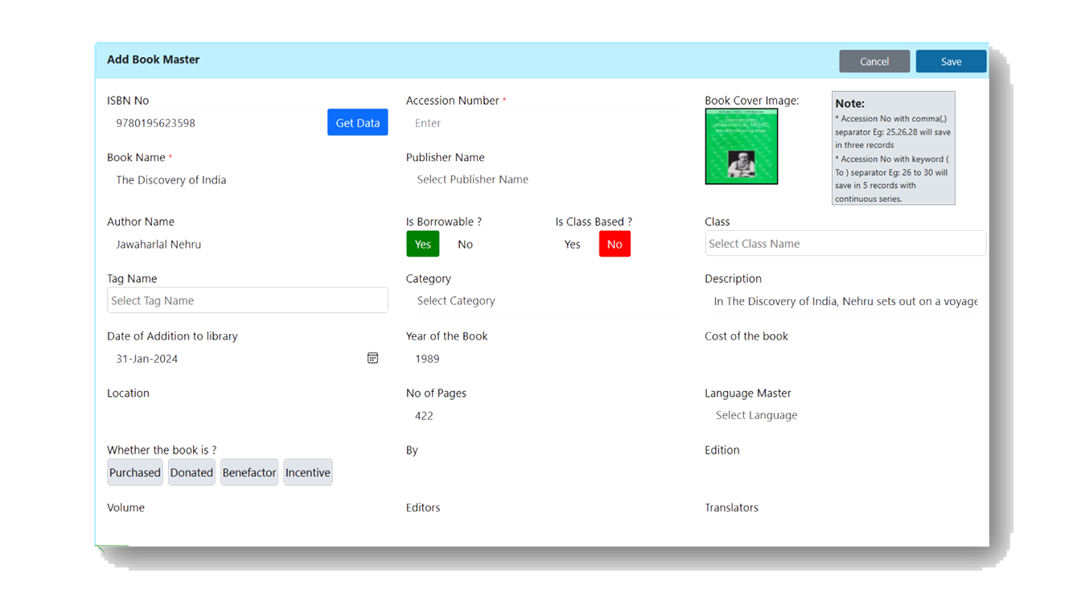Mark the book as Purchased
Screen dimensions: 1081x597
point(134,472)
